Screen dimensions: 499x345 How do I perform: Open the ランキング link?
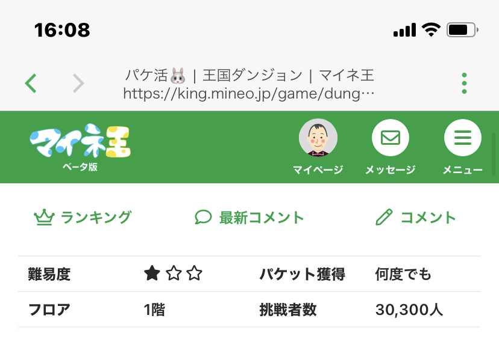click(96, 218)
